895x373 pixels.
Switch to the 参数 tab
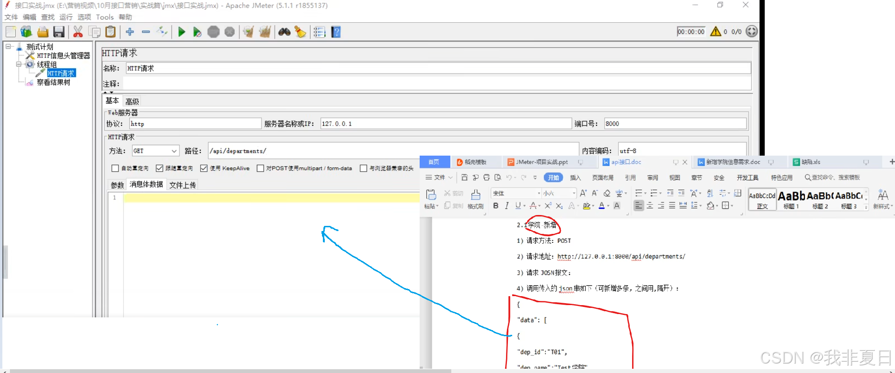point(118,185)
